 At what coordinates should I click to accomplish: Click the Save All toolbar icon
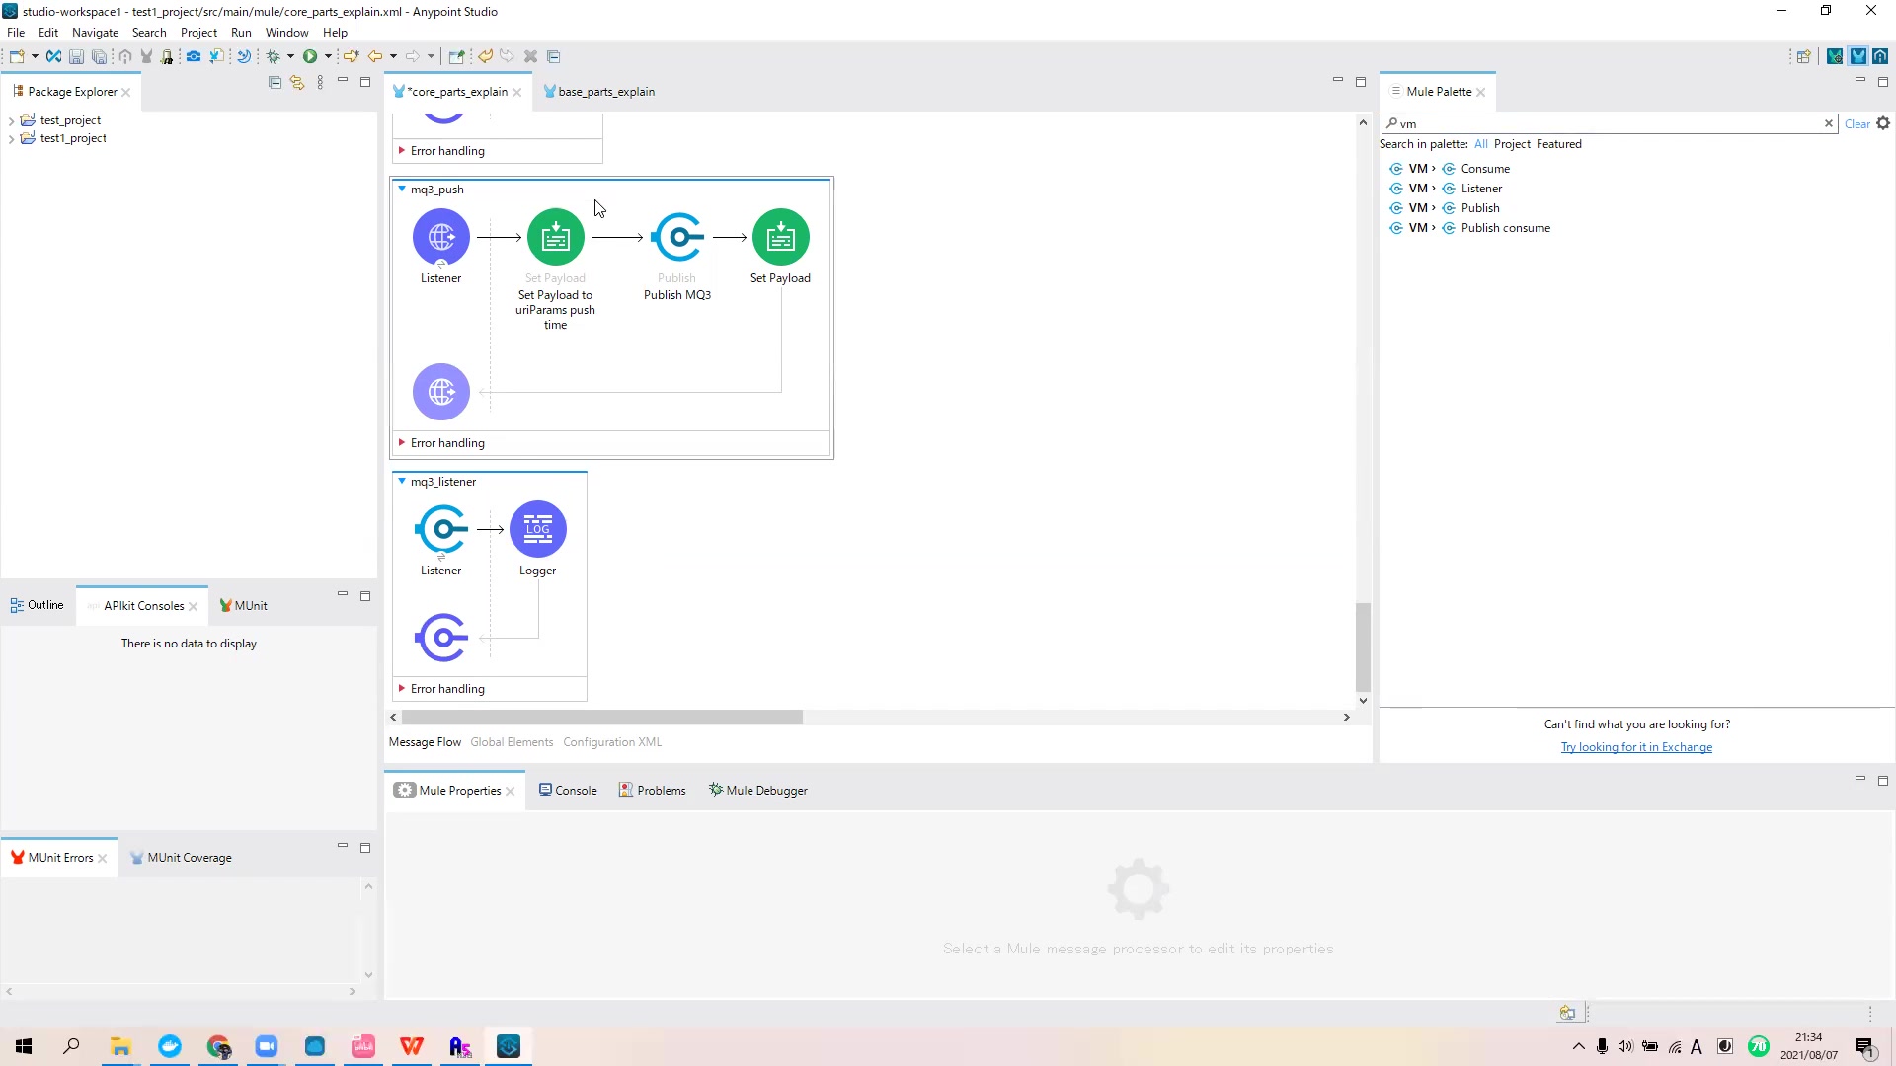(99, 56)
